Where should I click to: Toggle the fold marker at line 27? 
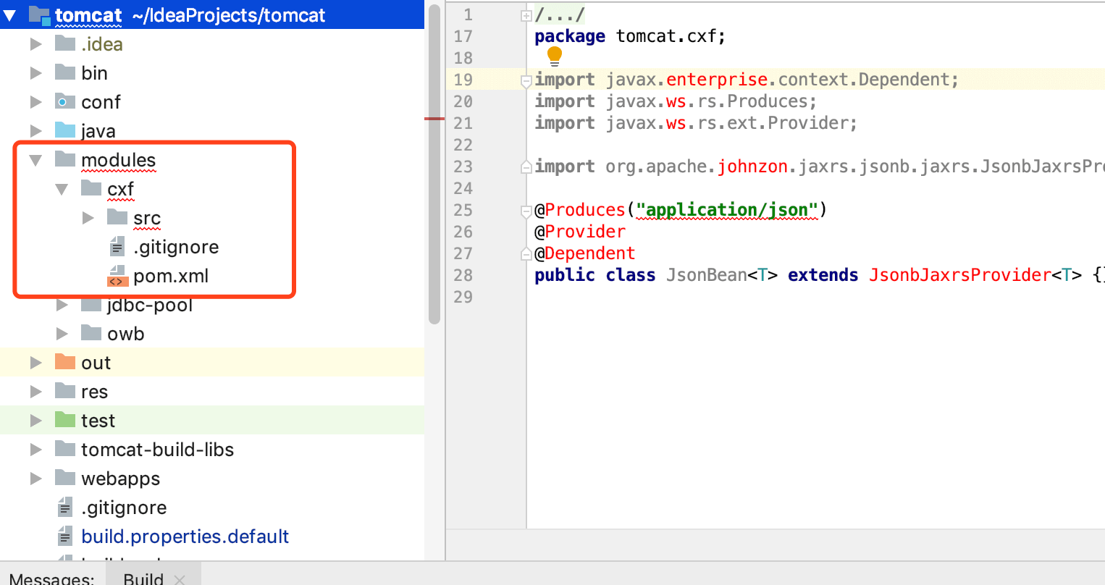[526, 254]
